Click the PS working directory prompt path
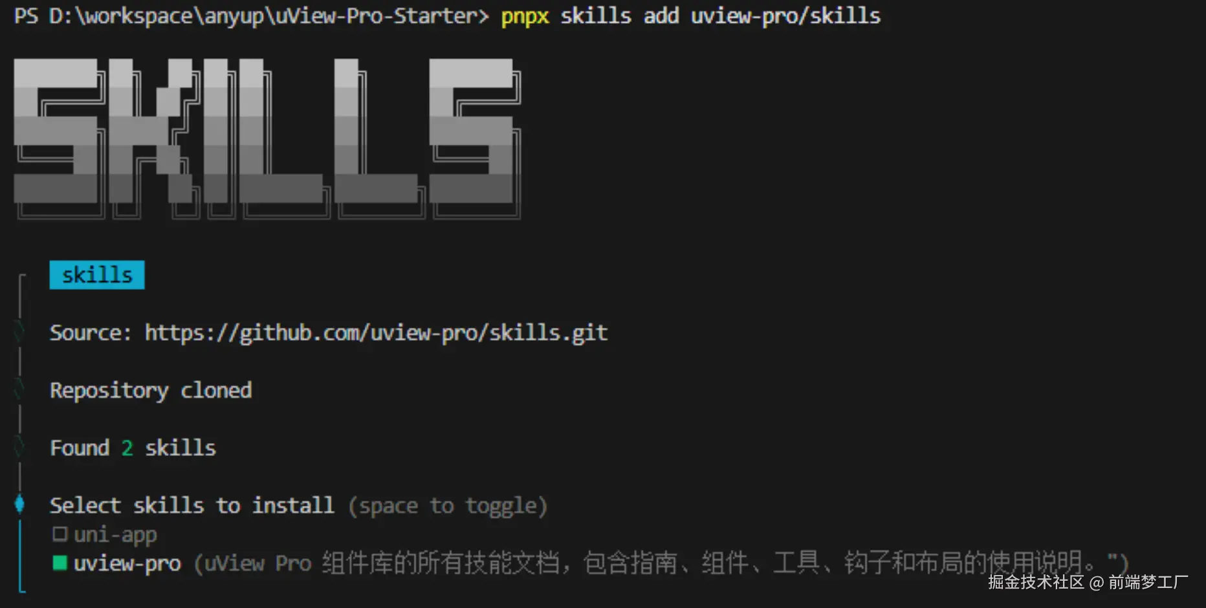 [252, 16]
